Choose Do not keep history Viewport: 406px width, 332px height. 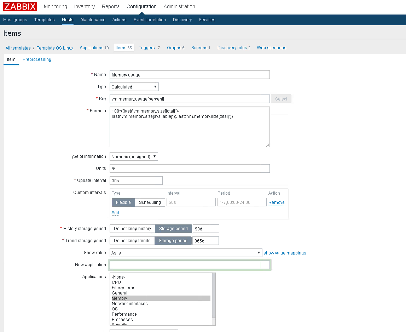(x=133, y=229)
